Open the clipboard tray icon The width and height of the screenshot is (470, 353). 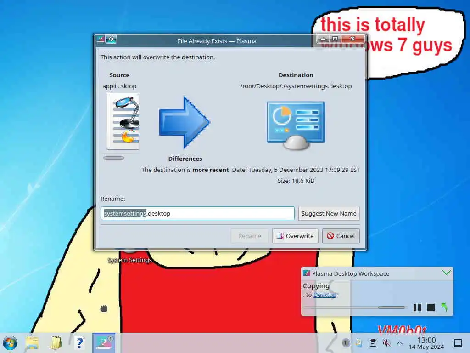(373, 343)
